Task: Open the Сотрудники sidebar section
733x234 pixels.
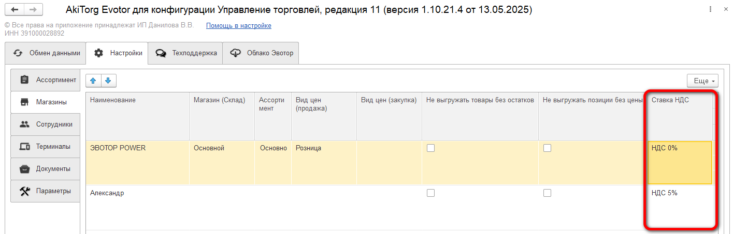Action: point(46,124)
